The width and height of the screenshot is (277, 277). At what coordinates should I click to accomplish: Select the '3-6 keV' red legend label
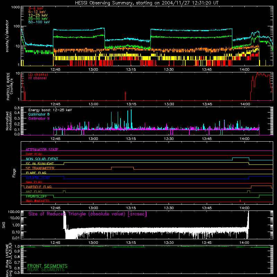click(36, 8)
